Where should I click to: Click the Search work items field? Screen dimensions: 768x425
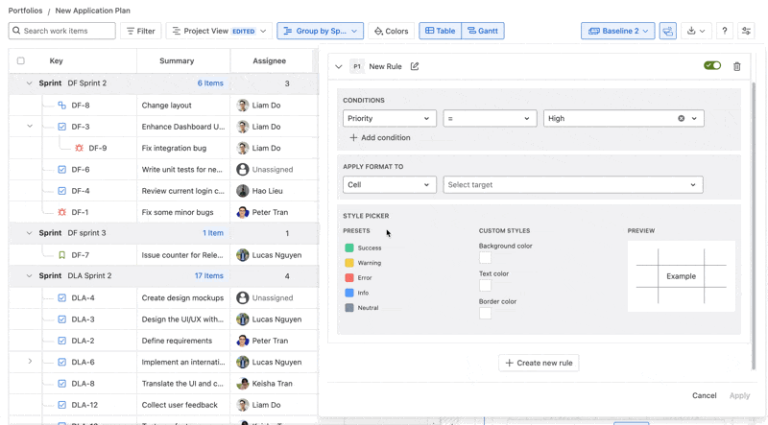pos(62,31)
